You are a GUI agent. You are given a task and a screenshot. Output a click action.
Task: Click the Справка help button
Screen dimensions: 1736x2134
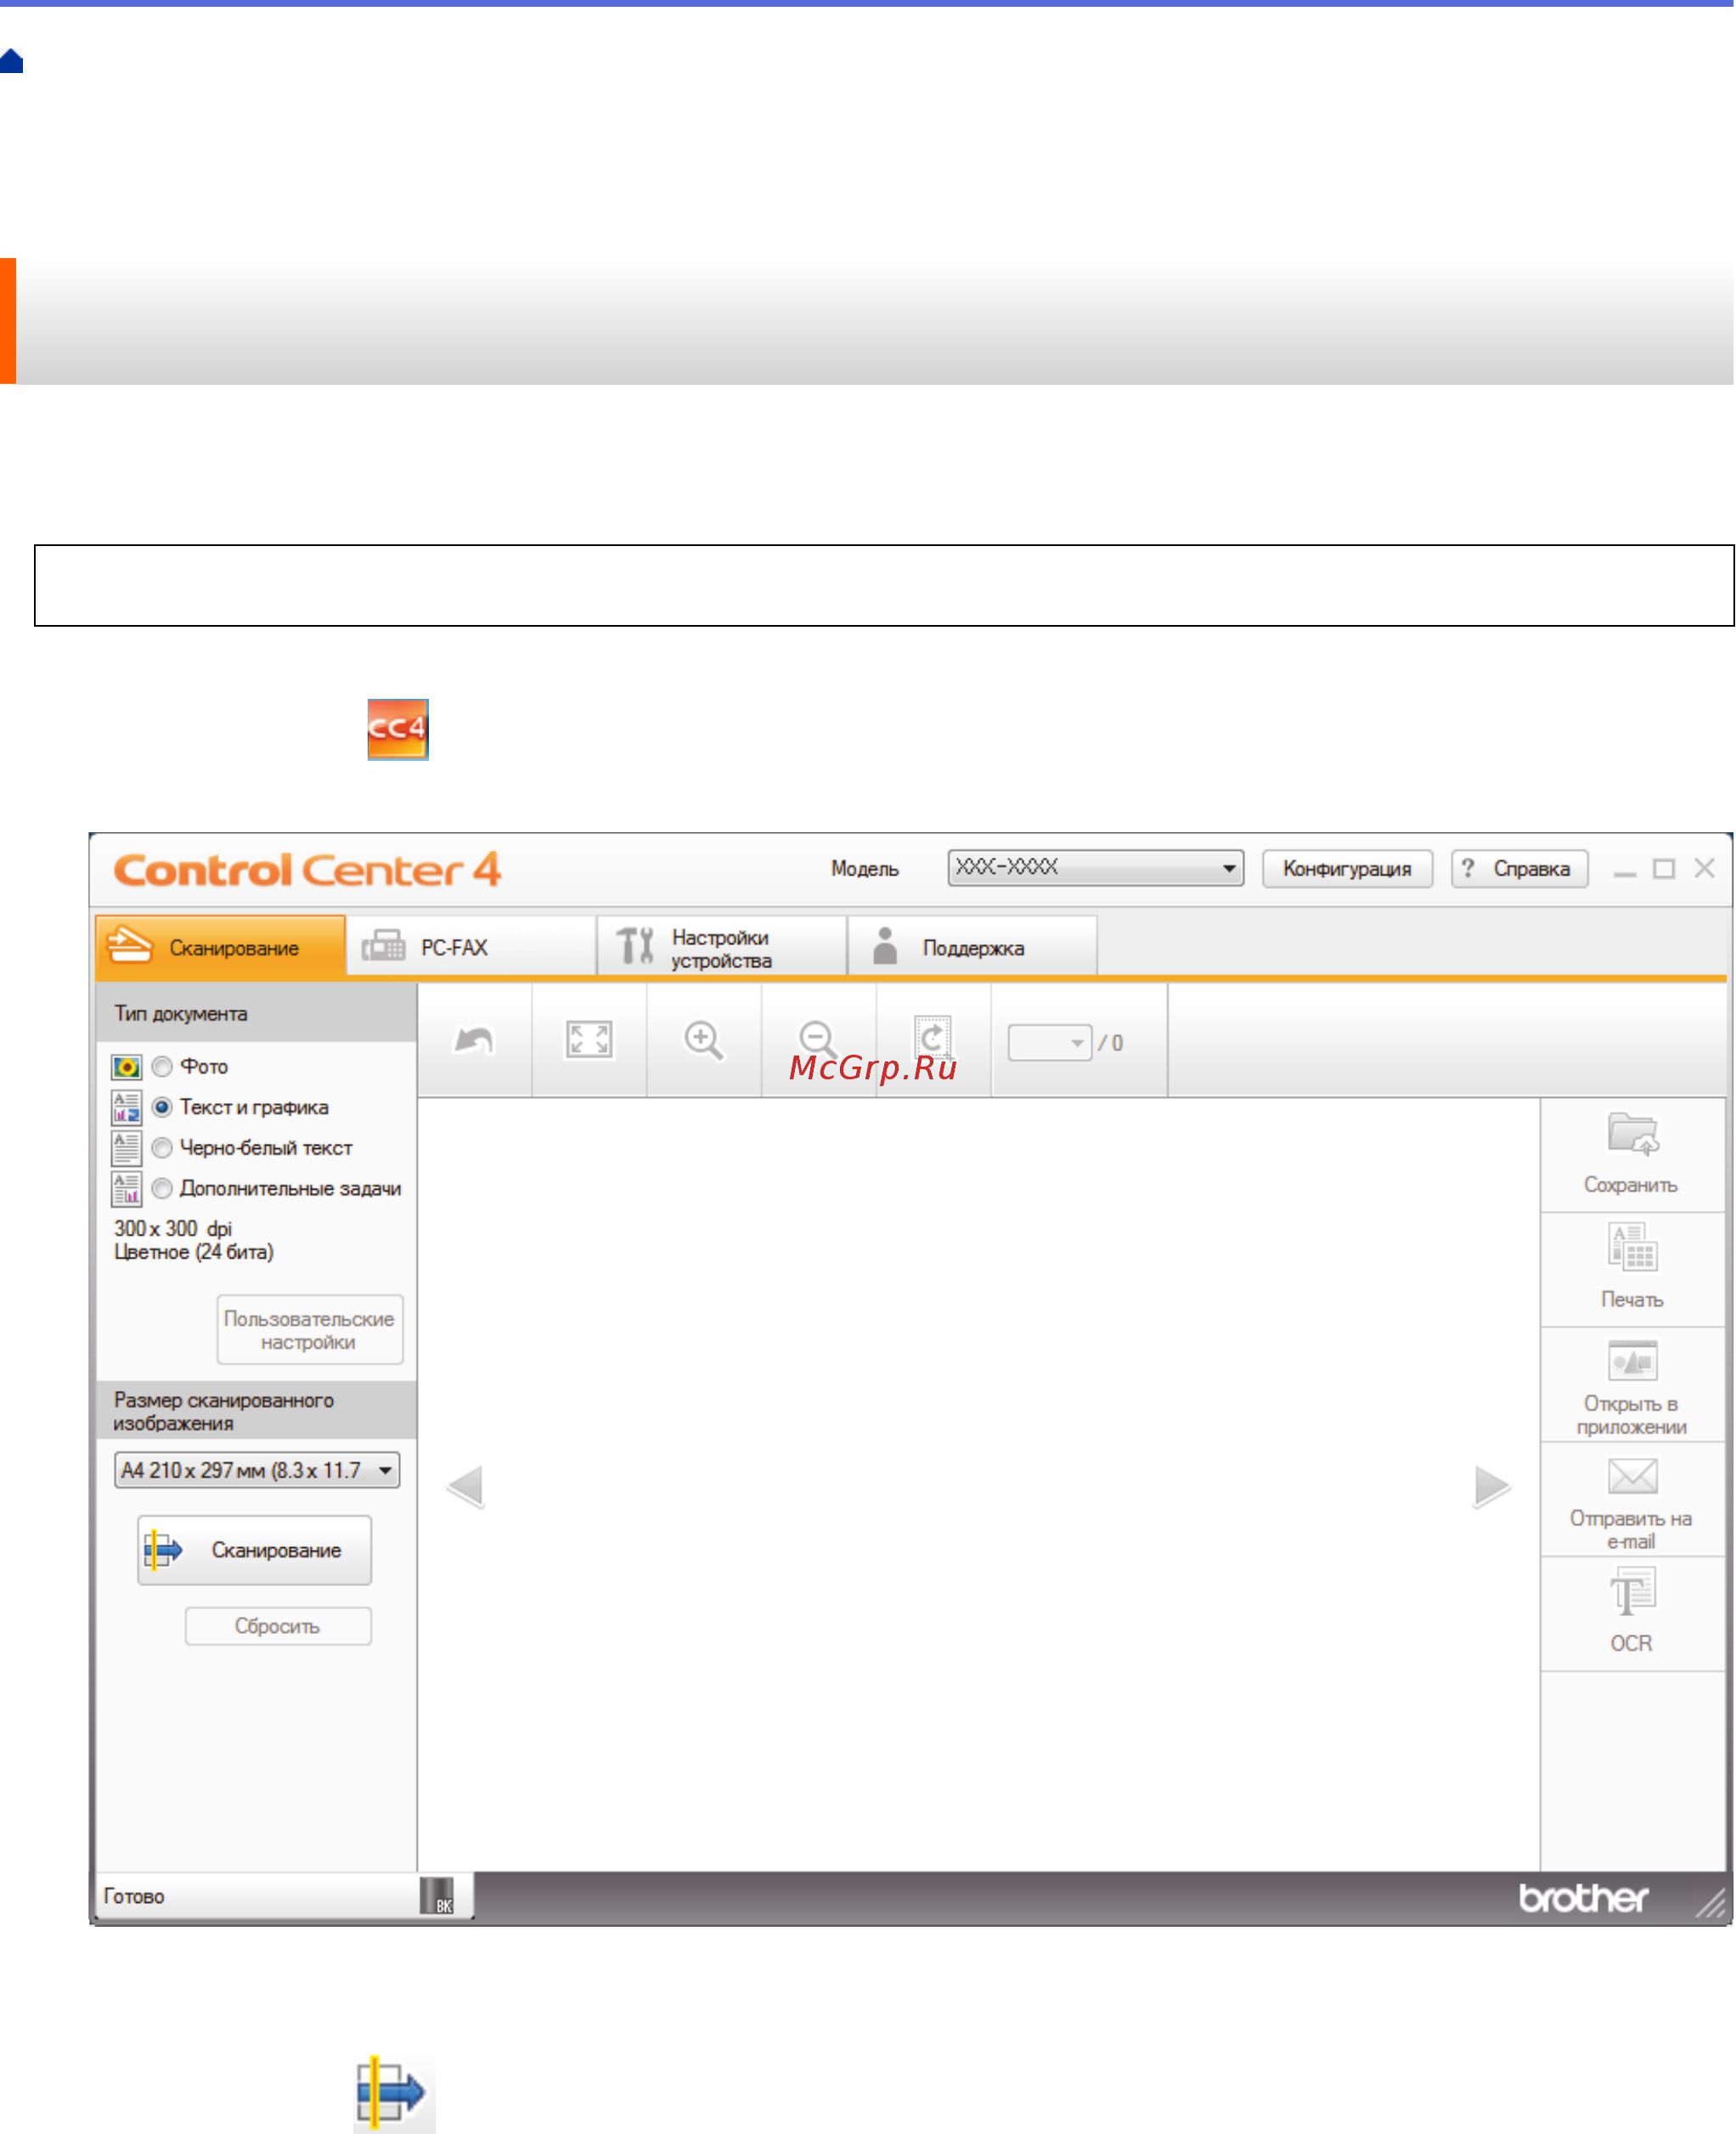[1519, 869]
